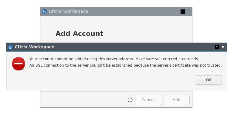
Task: Click the "Your account cannot be added" message line
Action: pos(114,59)
